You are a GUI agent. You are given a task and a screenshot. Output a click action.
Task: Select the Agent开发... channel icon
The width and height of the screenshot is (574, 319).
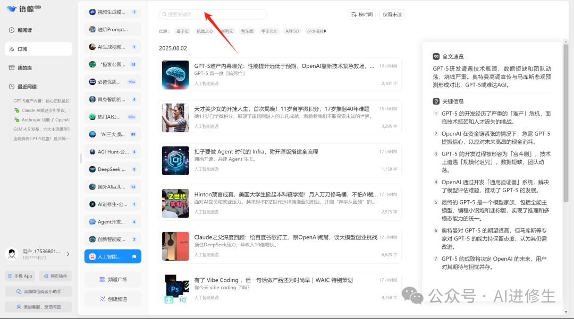point(92,222)
